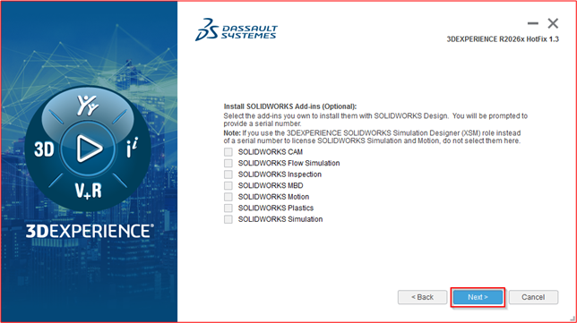This screenshot has height=323, width=577.
Task: Click the social people compass quadrant
Action: (x=88, y=106)
